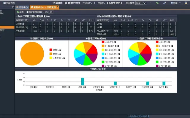Click 所占比例(%) row in quantity distribution table
This screenshot has height=118, width=190.
point(55,27)
